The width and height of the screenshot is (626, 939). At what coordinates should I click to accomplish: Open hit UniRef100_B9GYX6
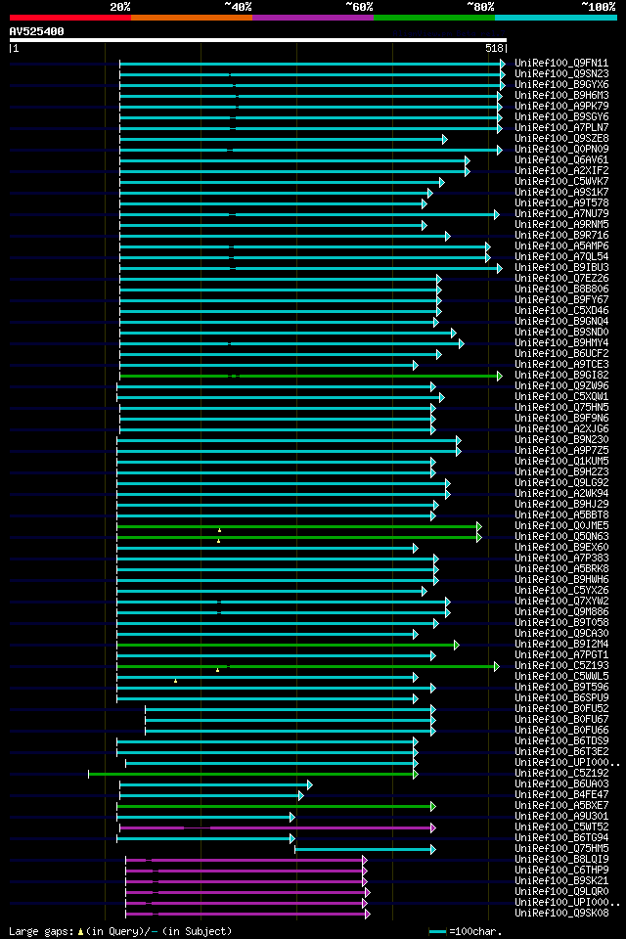(x=561, y=84)
